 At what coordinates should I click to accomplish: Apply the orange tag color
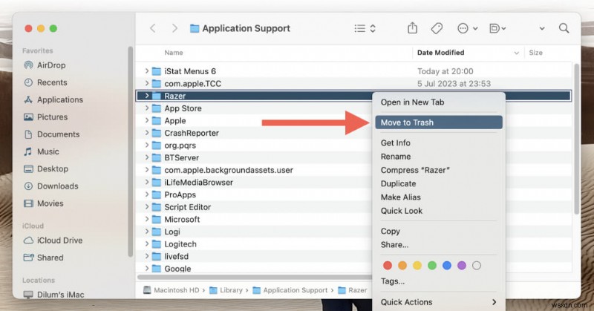point(402,266)
